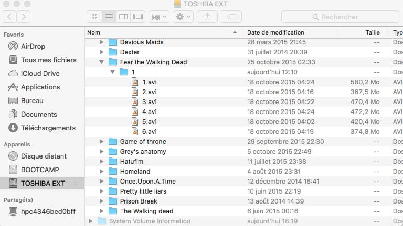Select the Prison Break folder name
403x226 pixels.
point(139,201)
